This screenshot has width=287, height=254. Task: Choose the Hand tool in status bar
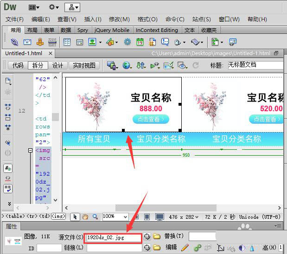(85, 217)
